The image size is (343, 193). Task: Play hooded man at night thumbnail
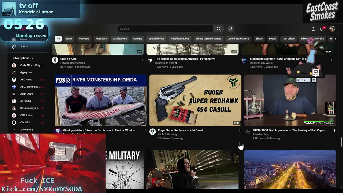coord(192,169)
